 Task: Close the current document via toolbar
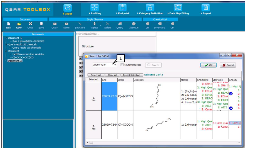tap(30, 25)
